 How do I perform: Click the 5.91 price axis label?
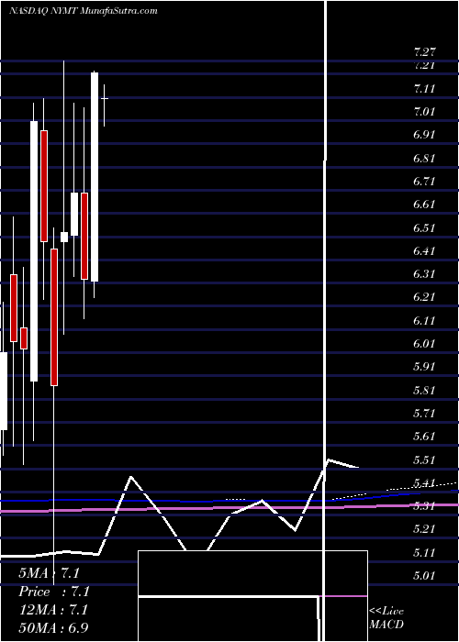pyautogui.click(x=424, y=367)
